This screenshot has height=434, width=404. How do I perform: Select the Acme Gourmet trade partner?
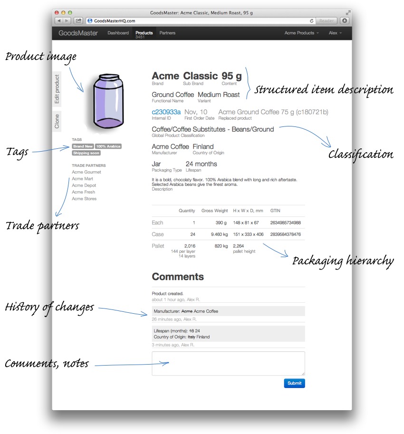[87, 172]
